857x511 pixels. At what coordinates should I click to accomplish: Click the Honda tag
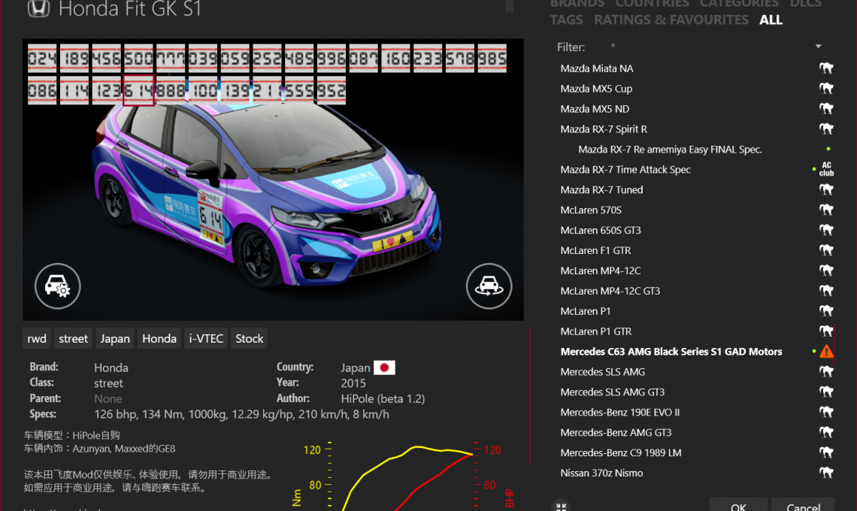click(x=159, y=338)
